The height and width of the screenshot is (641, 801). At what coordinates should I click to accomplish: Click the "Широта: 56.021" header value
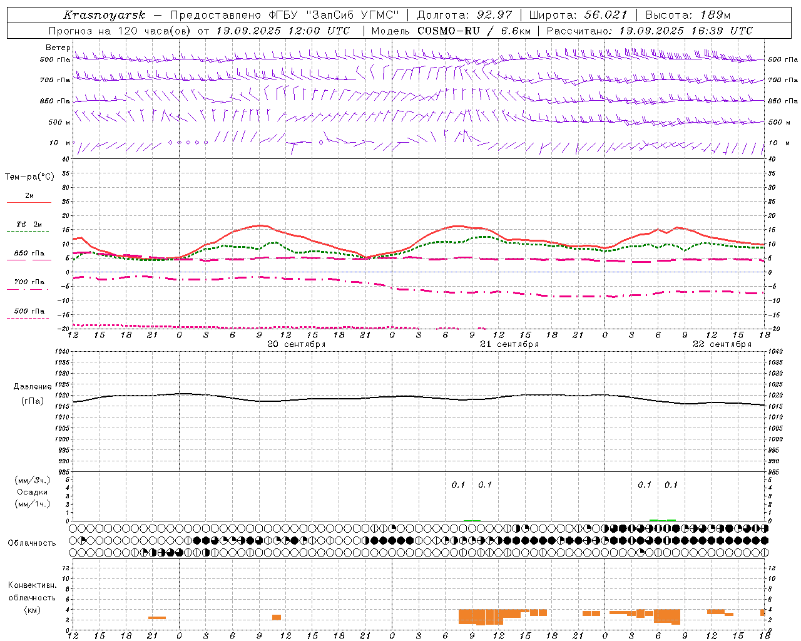[x=578, y=15]
